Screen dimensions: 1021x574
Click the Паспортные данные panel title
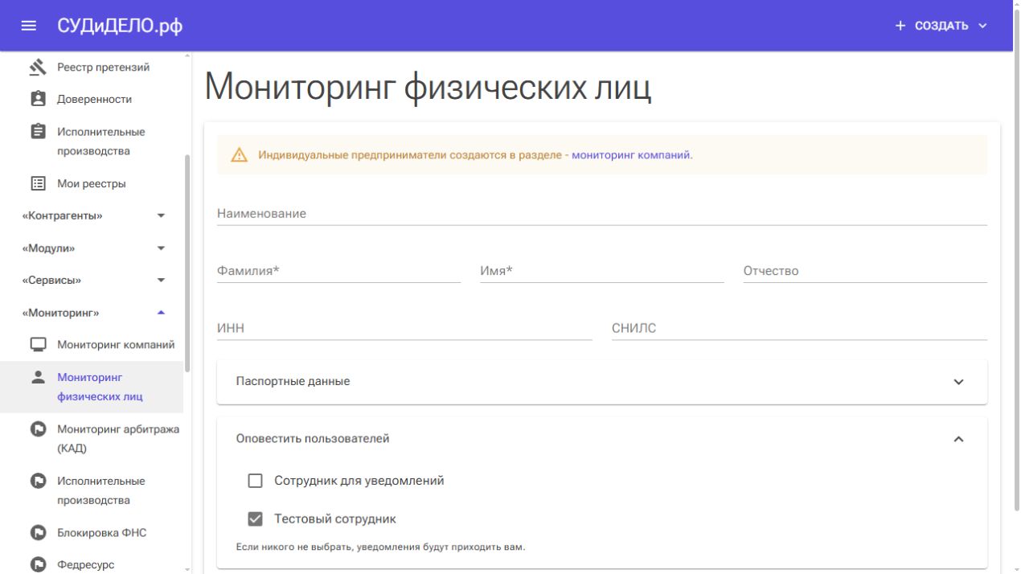(x=293, y=381)
